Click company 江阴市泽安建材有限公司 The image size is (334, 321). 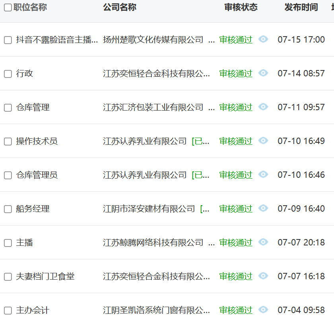click(x=149, y=209)
